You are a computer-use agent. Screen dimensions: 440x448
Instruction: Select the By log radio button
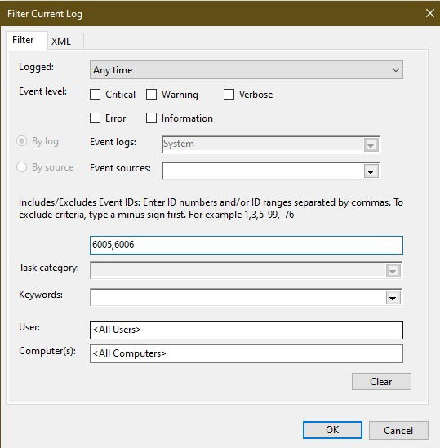pyautogui.click(x=22, y=141)
